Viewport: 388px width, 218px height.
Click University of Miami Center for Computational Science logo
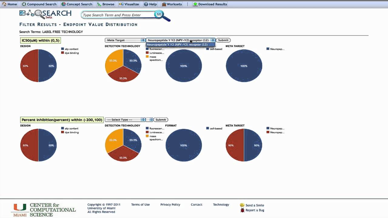[x=44, y=210]
